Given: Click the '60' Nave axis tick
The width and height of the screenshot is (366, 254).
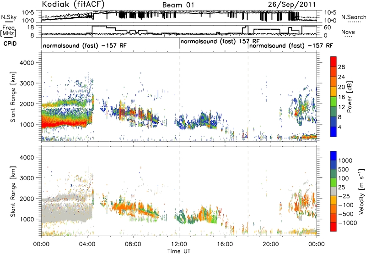Looking at the screenshot, I should 327,28.
